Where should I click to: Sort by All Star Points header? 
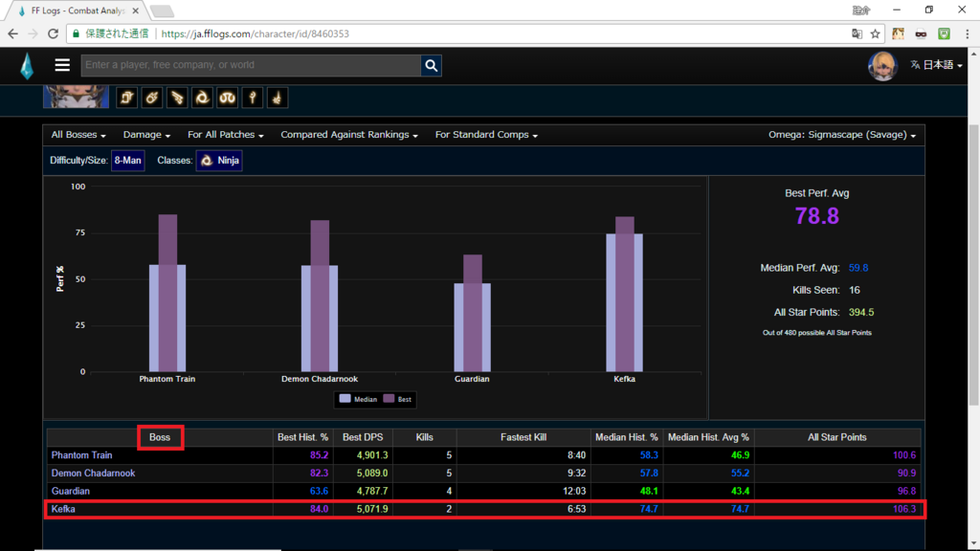coord(836,437)
